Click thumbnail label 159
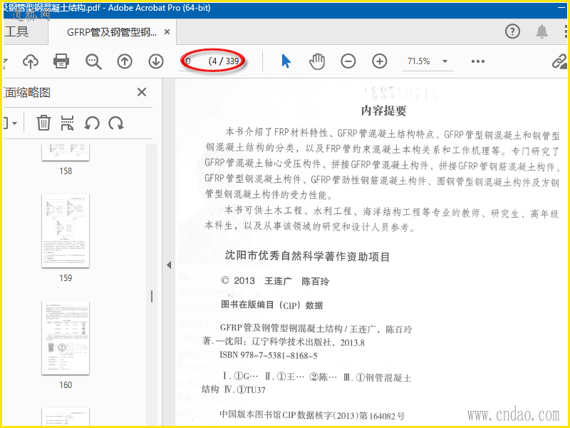The height and width of the screenshot is (428, 570). click(x=66, y=278)
